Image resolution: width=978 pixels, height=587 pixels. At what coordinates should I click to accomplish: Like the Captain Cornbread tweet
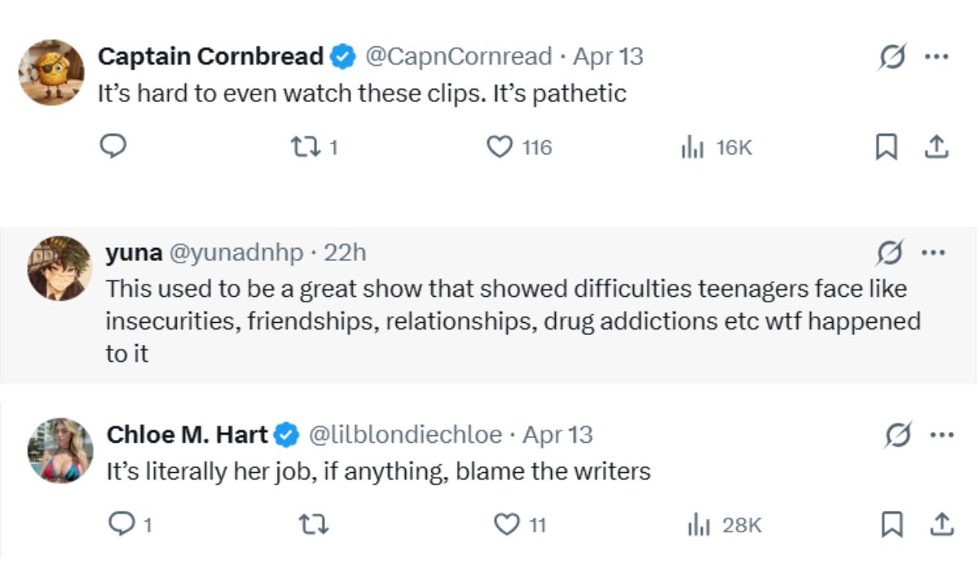tap(498, 147)
